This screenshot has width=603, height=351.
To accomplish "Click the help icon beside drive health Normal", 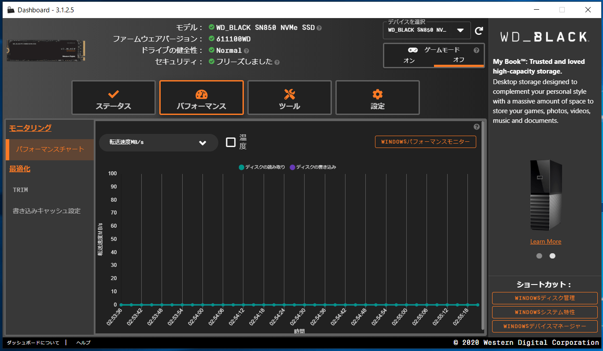I will (x=246, y=51).
